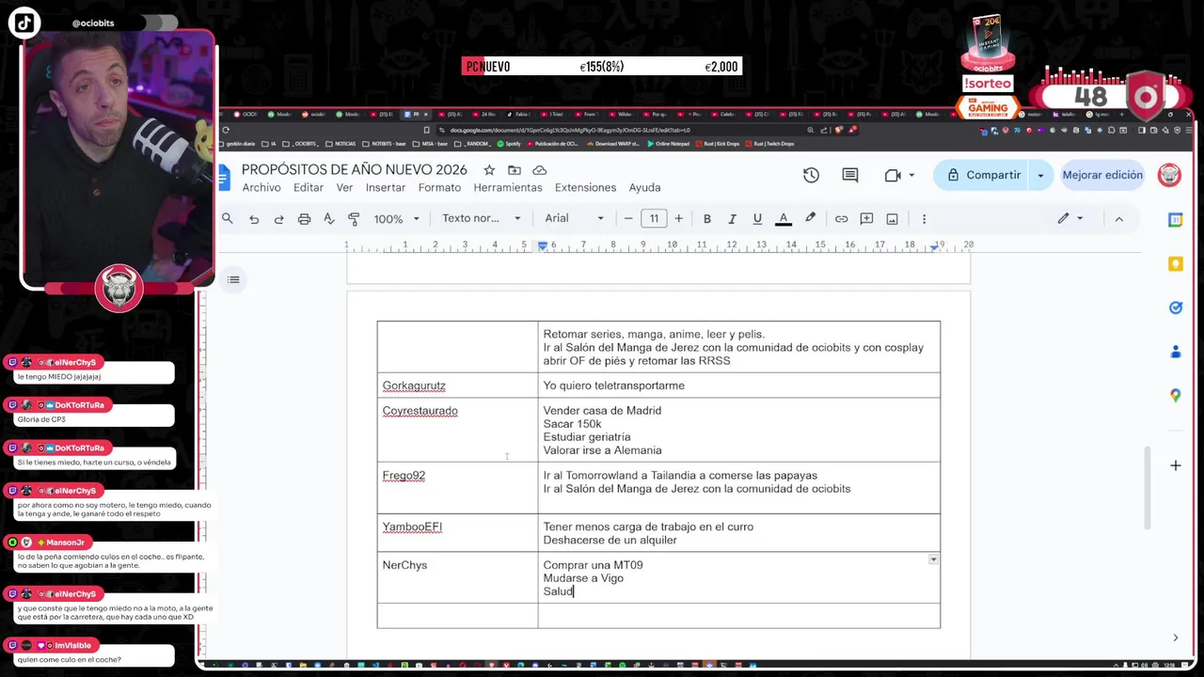
Task: Open the Insertar menu
Action: coord(386,188)
